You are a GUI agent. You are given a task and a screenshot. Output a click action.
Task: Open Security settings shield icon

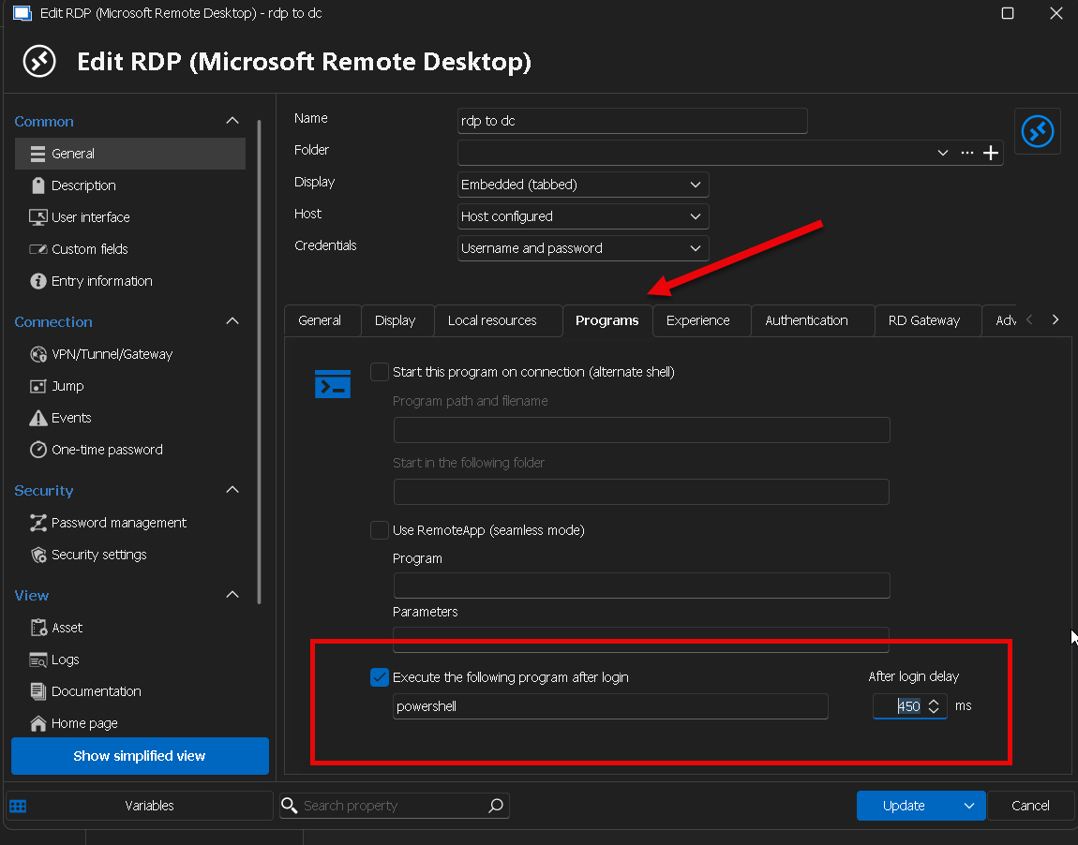coord(37,555)
